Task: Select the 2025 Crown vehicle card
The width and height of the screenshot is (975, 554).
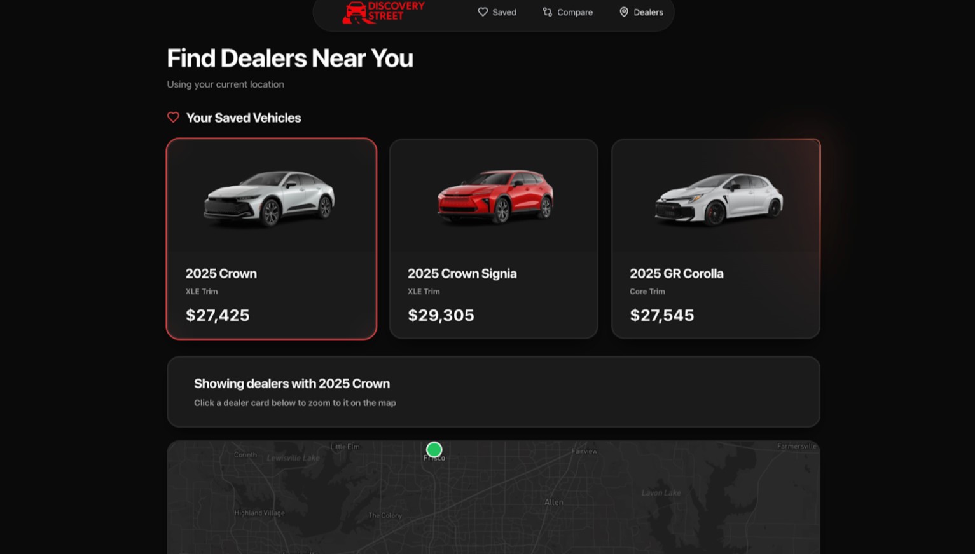Action: coord(272,239)
